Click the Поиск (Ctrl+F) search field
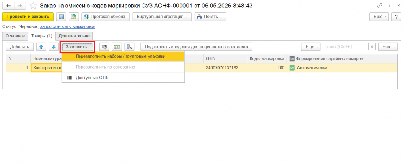This screenshot has height=166, width=404. click(x=346, y=47)
